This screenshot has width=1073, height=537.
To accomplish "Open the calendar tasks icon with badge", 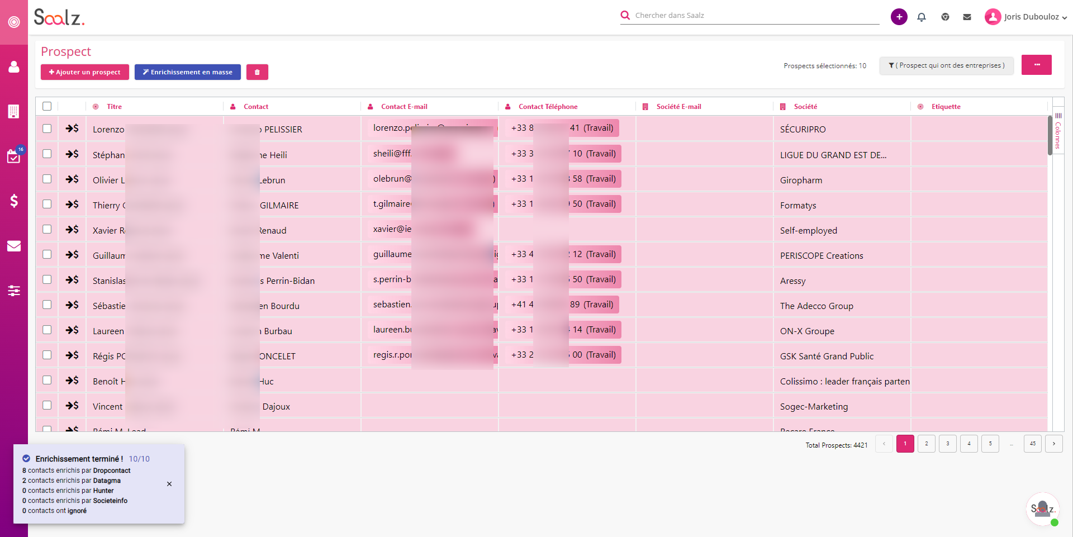I will coord(14,156).
